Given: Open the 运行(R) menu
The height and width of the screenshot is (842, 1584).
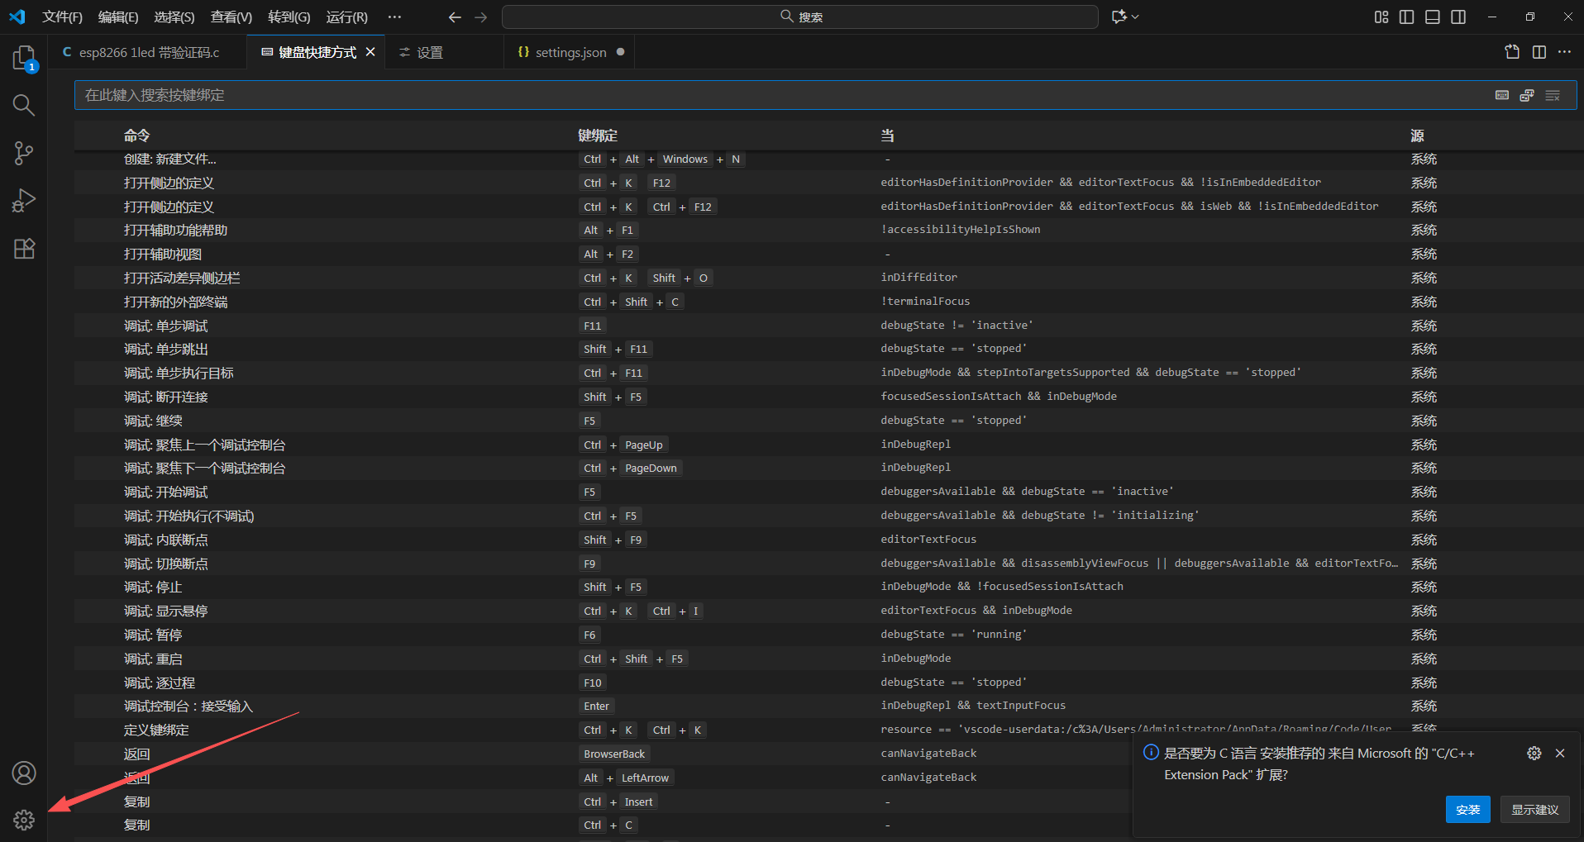Looking at the screenshot, I should tap(346, 17).
